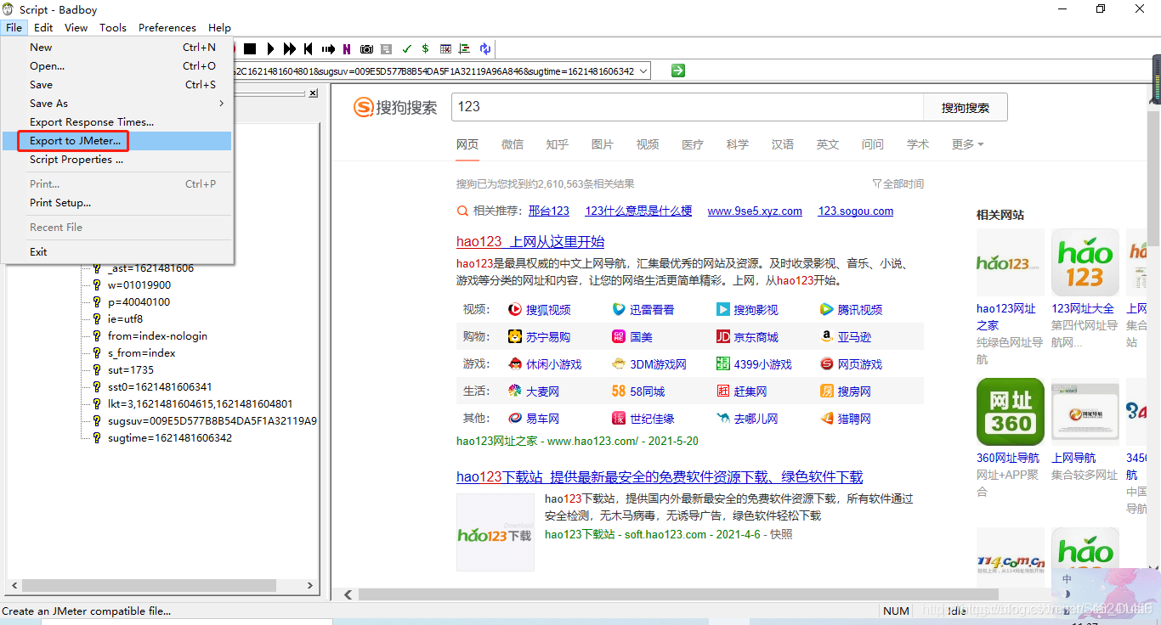Click the 搜狐视频 site link
1161x625 pixels.
tap(548, 310)
